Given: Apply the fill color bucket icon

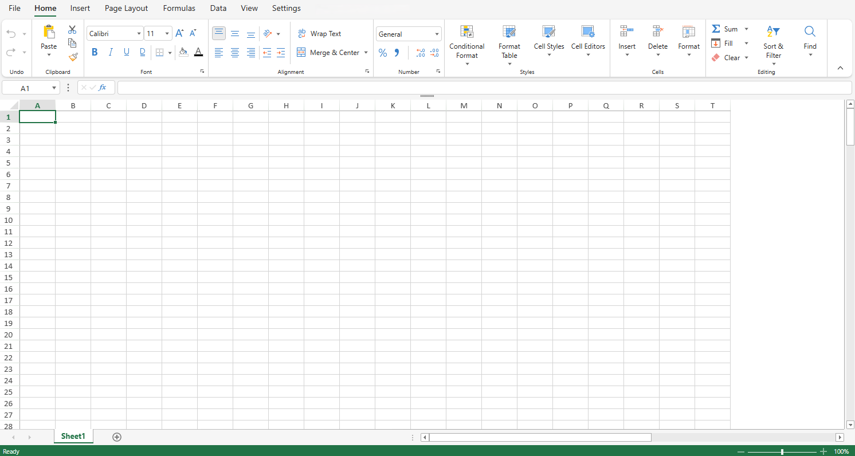Looking at the screenshot, I should 183,52.
